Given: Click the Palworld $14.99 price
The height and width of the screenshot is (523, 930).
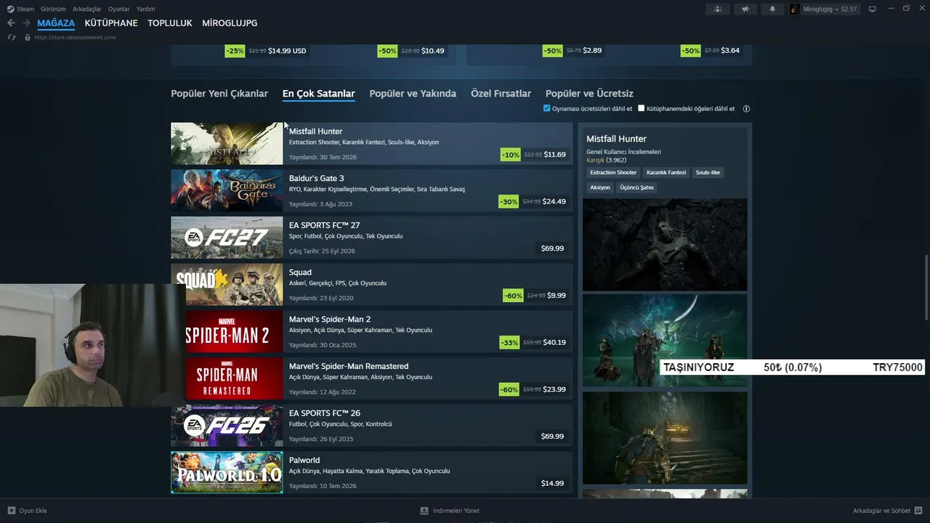Looking at the screenshot, I should click(x=552, y=483).
